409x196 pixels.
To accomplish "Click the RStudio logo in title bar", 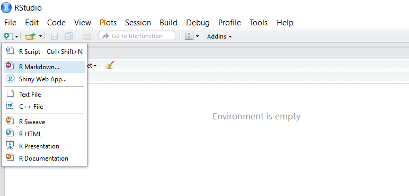I will point(6,7).
